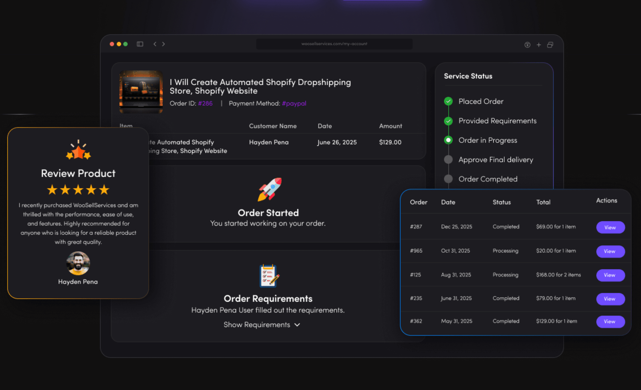Click the browser forward arrow

tap(163, 44)
